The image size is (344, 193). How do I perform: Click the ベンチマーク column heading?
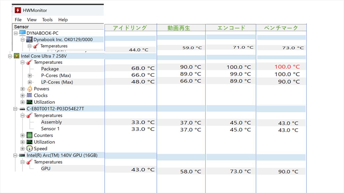point(281,28)
